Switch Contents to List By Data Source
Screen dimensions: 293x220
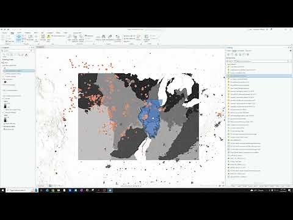(8, 55)
